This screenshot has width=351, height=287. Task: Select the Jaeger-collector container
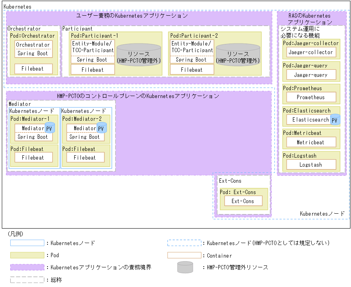coord(311,52)
